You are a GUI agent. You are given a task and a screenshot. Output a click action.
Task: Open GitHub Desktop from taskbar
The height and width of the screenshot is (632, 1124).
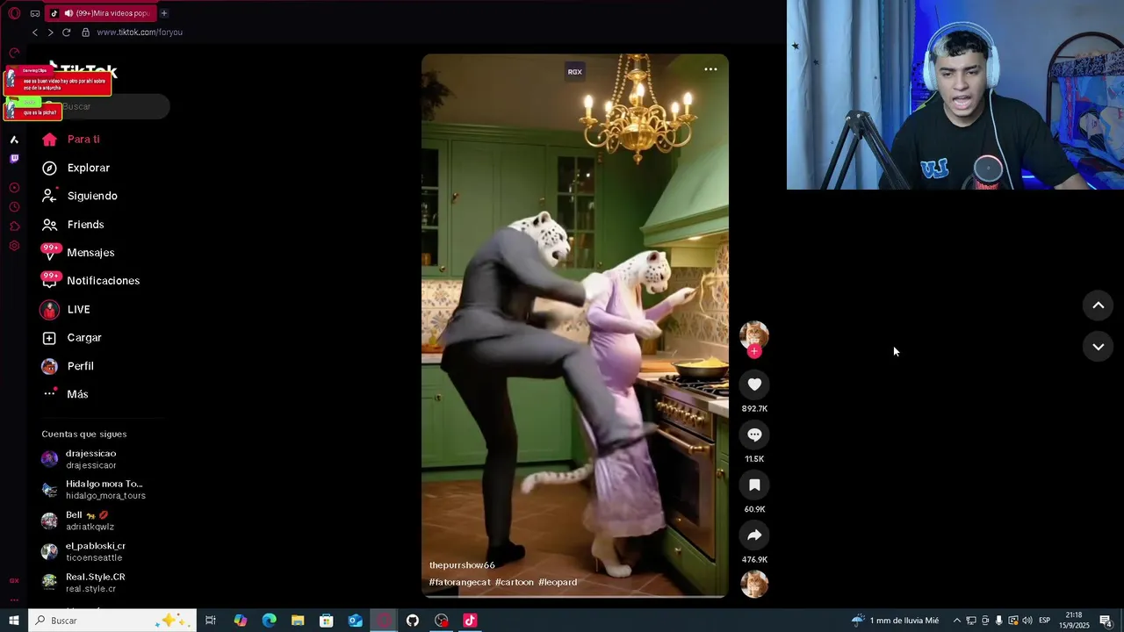(x=413, y=621)
